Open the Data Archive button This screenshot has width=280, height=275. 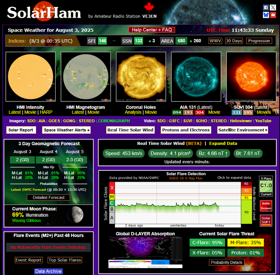48,271
